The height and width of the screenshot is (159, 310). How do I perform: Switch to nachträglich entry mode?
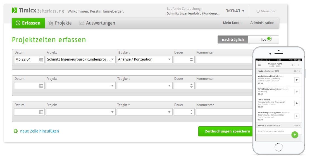[233, 40]
